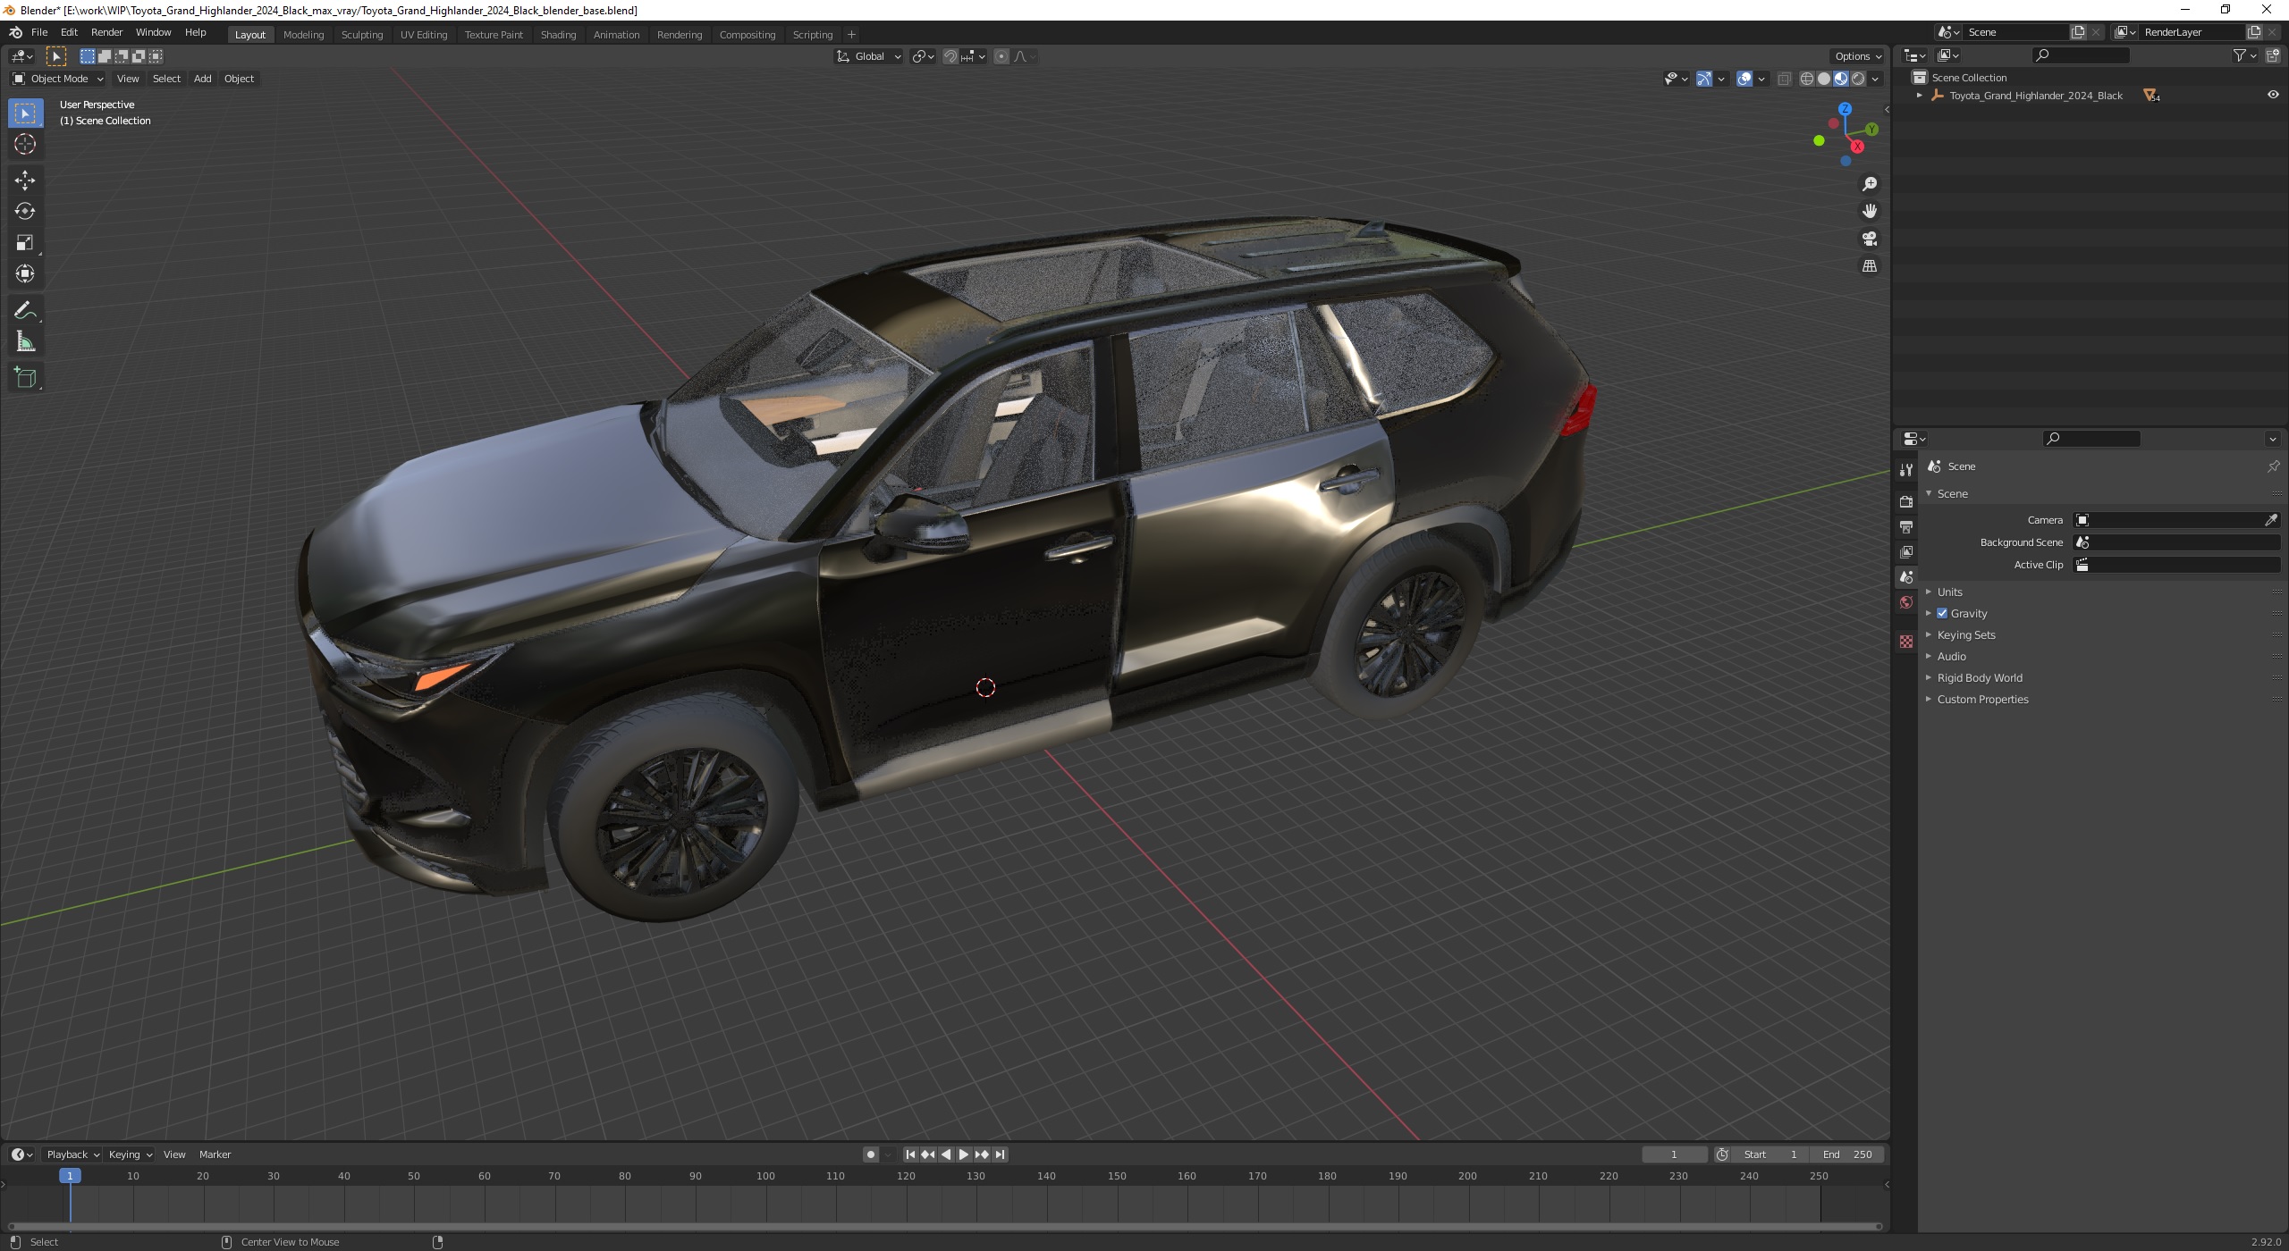This screenshot has width=2289, height=1251.
Task: Open the Object Mode dropdown
Action: [59, 79]
